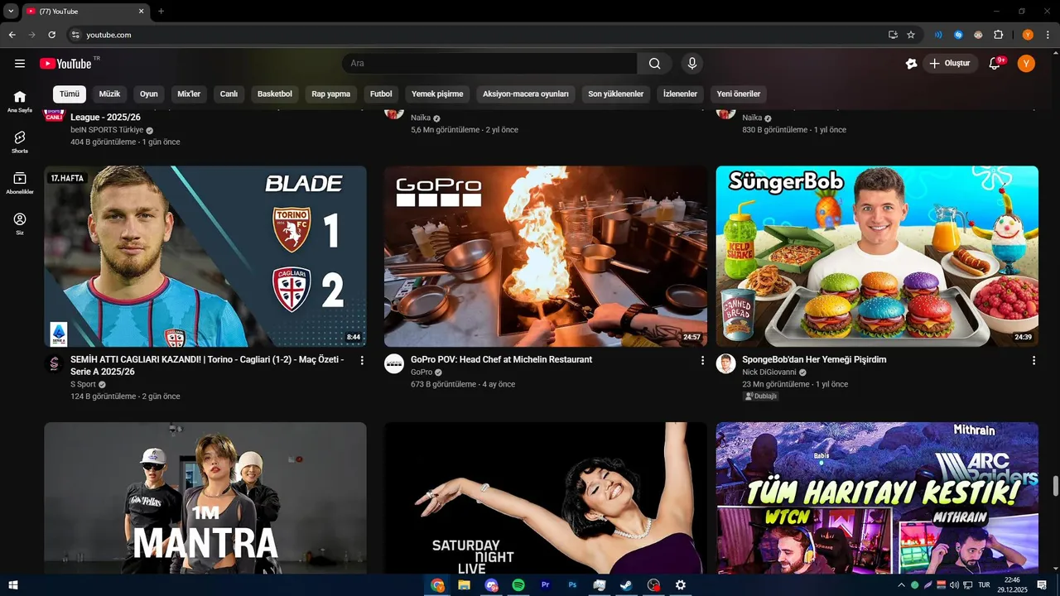Click the YouTube logo

65,64
